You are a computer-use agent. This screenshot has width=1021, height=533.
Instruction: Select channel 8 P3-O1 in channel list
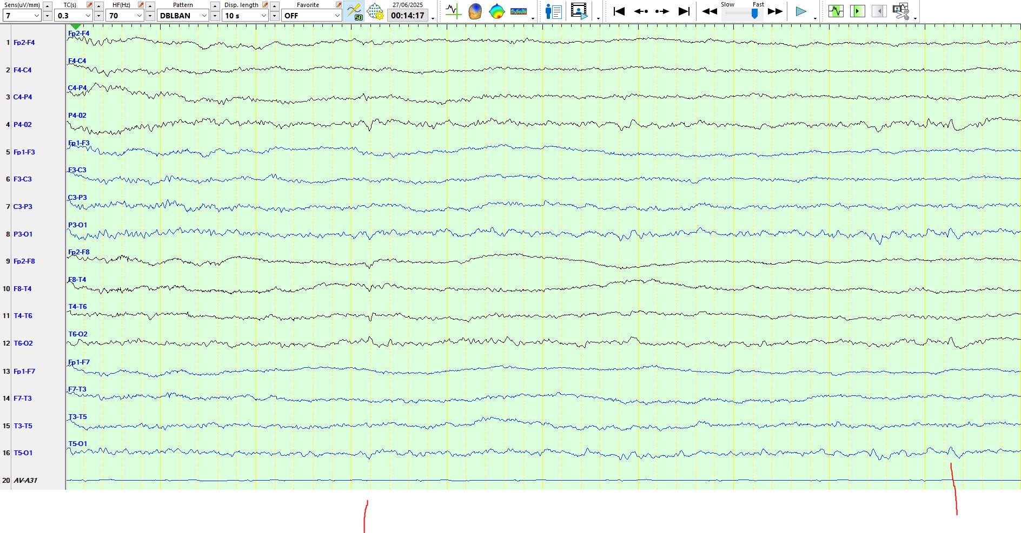(23, 234)
